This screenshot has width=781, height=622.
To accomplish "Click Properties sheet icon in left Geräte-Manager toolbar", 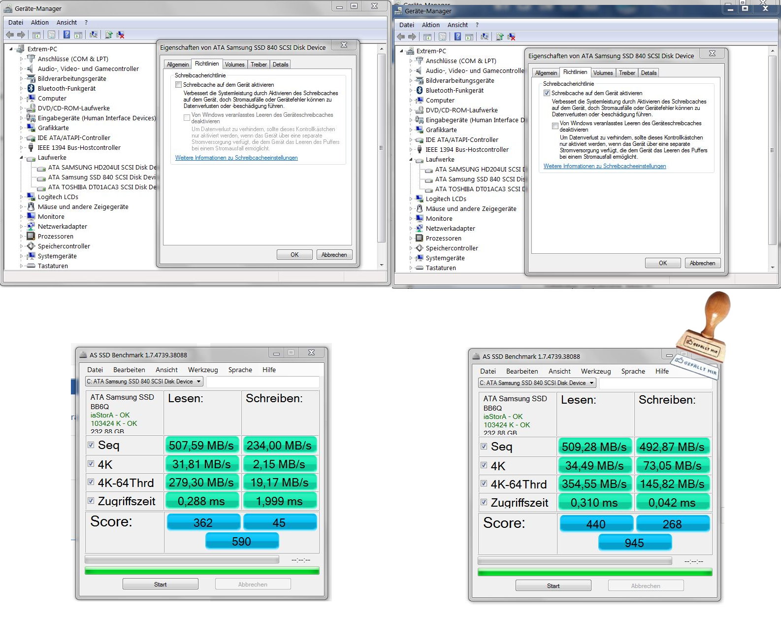I will tap(51, 35).
